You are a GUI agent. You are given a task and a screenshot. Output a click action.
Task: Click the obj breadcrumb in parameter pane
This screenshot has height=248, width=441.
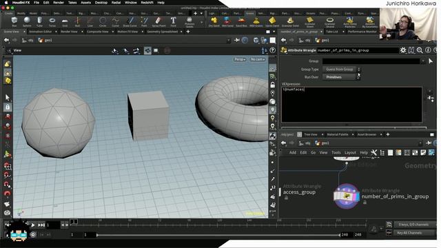pyautogui.click(x=305, y=40)
